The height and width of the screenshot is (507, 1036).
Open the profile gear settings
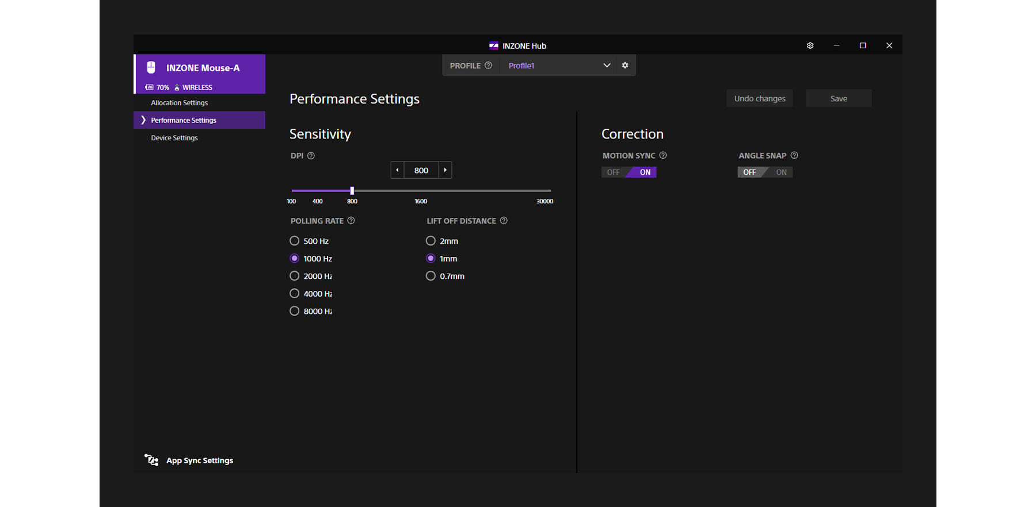coord(625,66)
